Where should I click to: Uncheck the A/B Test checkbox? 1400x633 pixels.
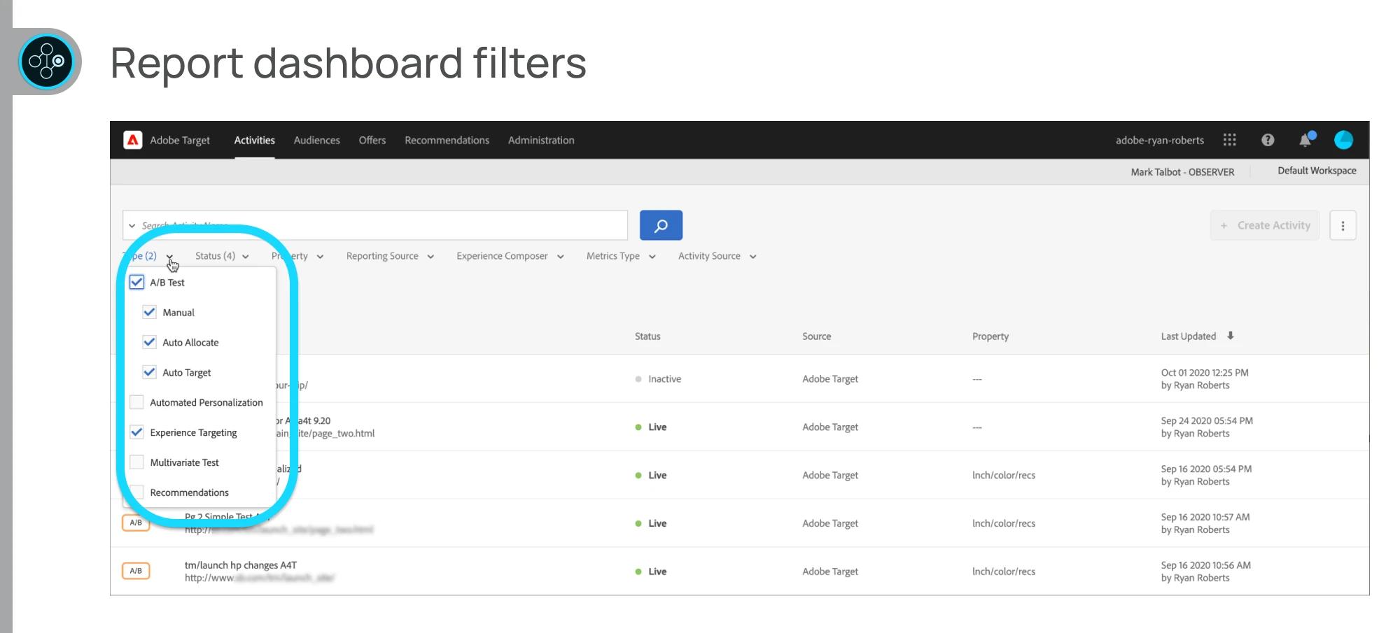click(136, 282)
